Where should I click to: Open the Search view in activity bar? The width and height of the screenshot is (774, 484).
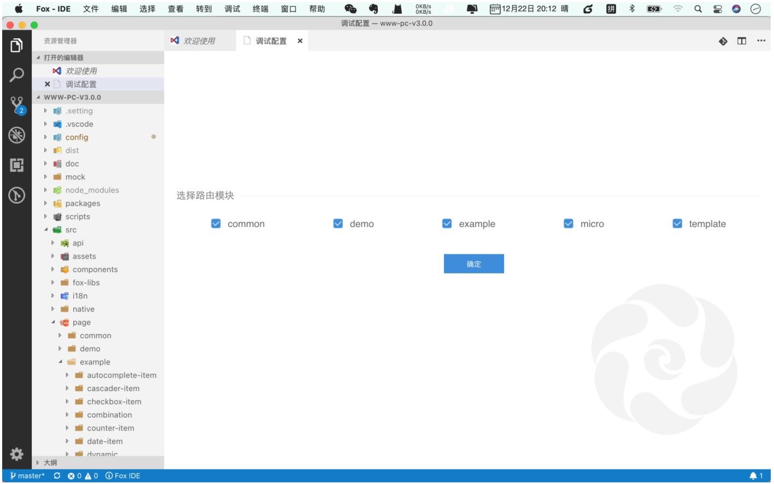[x=16, y=75]
